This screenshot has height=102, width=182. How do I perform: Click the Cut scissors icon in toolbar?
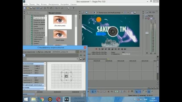coord(45,8)
